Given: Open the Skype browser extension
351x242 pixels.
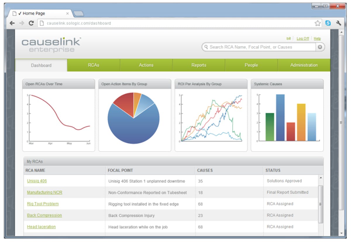Looking at the screenshot, I should 328,23.
